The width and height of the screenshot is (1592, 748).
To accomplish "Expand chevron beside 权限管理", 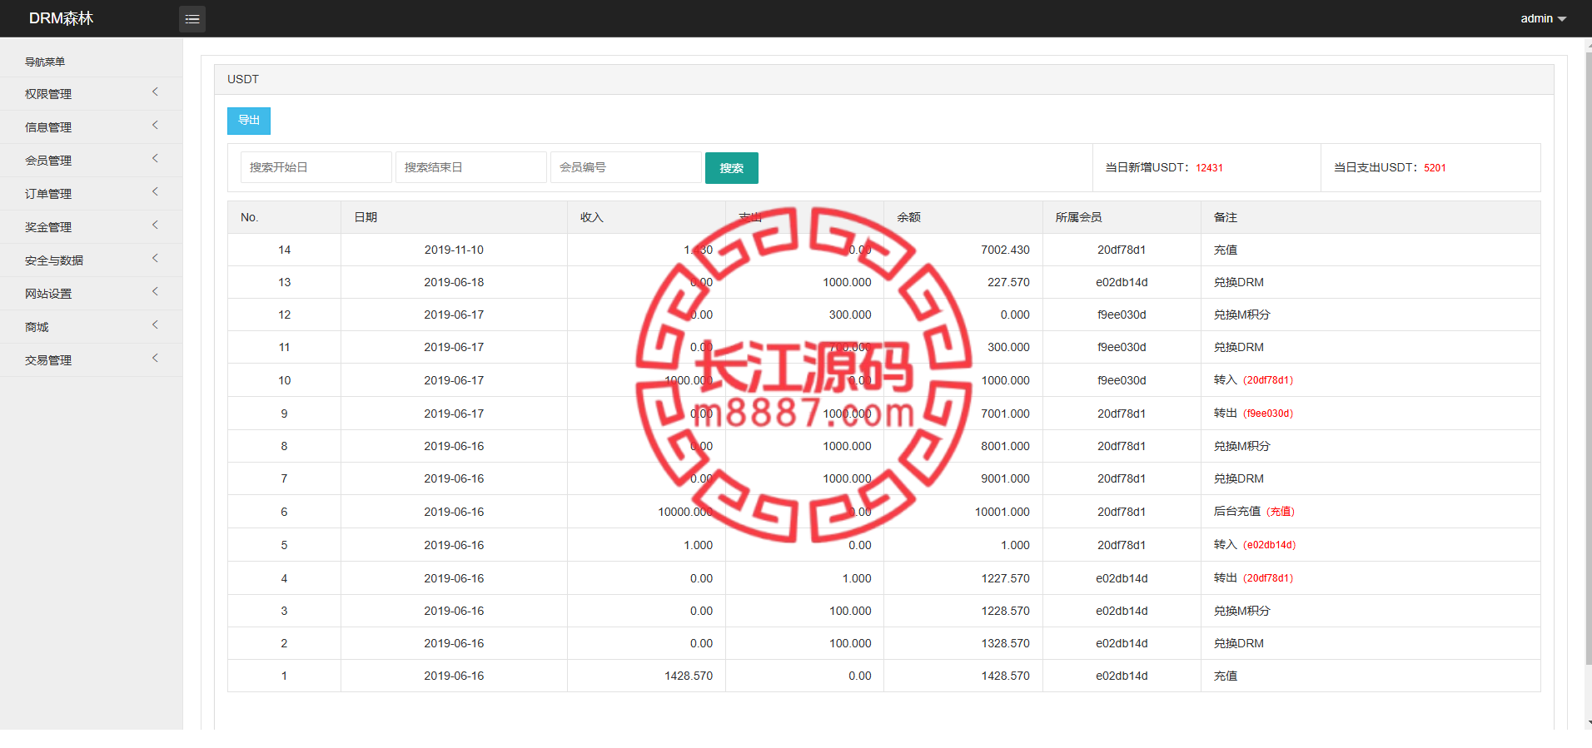I will click(155, 92).
